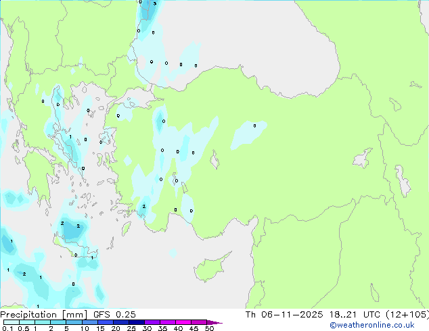Click legend label "0.1"
The image size is (429, 331).
[x=8, y=328]
